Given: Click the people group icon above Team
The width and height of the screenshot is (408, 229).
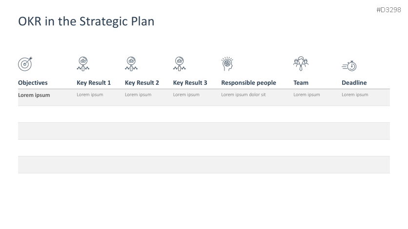Looking at the screenshot, I should [300, 63].
